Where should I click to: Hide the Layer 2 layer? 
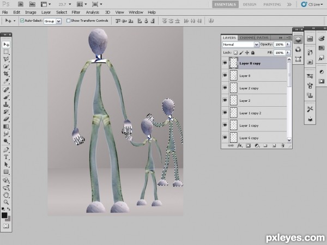point(225,100)
